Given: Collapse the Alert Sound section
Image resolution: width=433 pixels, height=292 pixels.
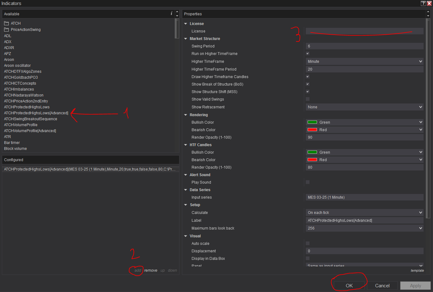Looking at the screenshot, I should (x=186, y=175).
